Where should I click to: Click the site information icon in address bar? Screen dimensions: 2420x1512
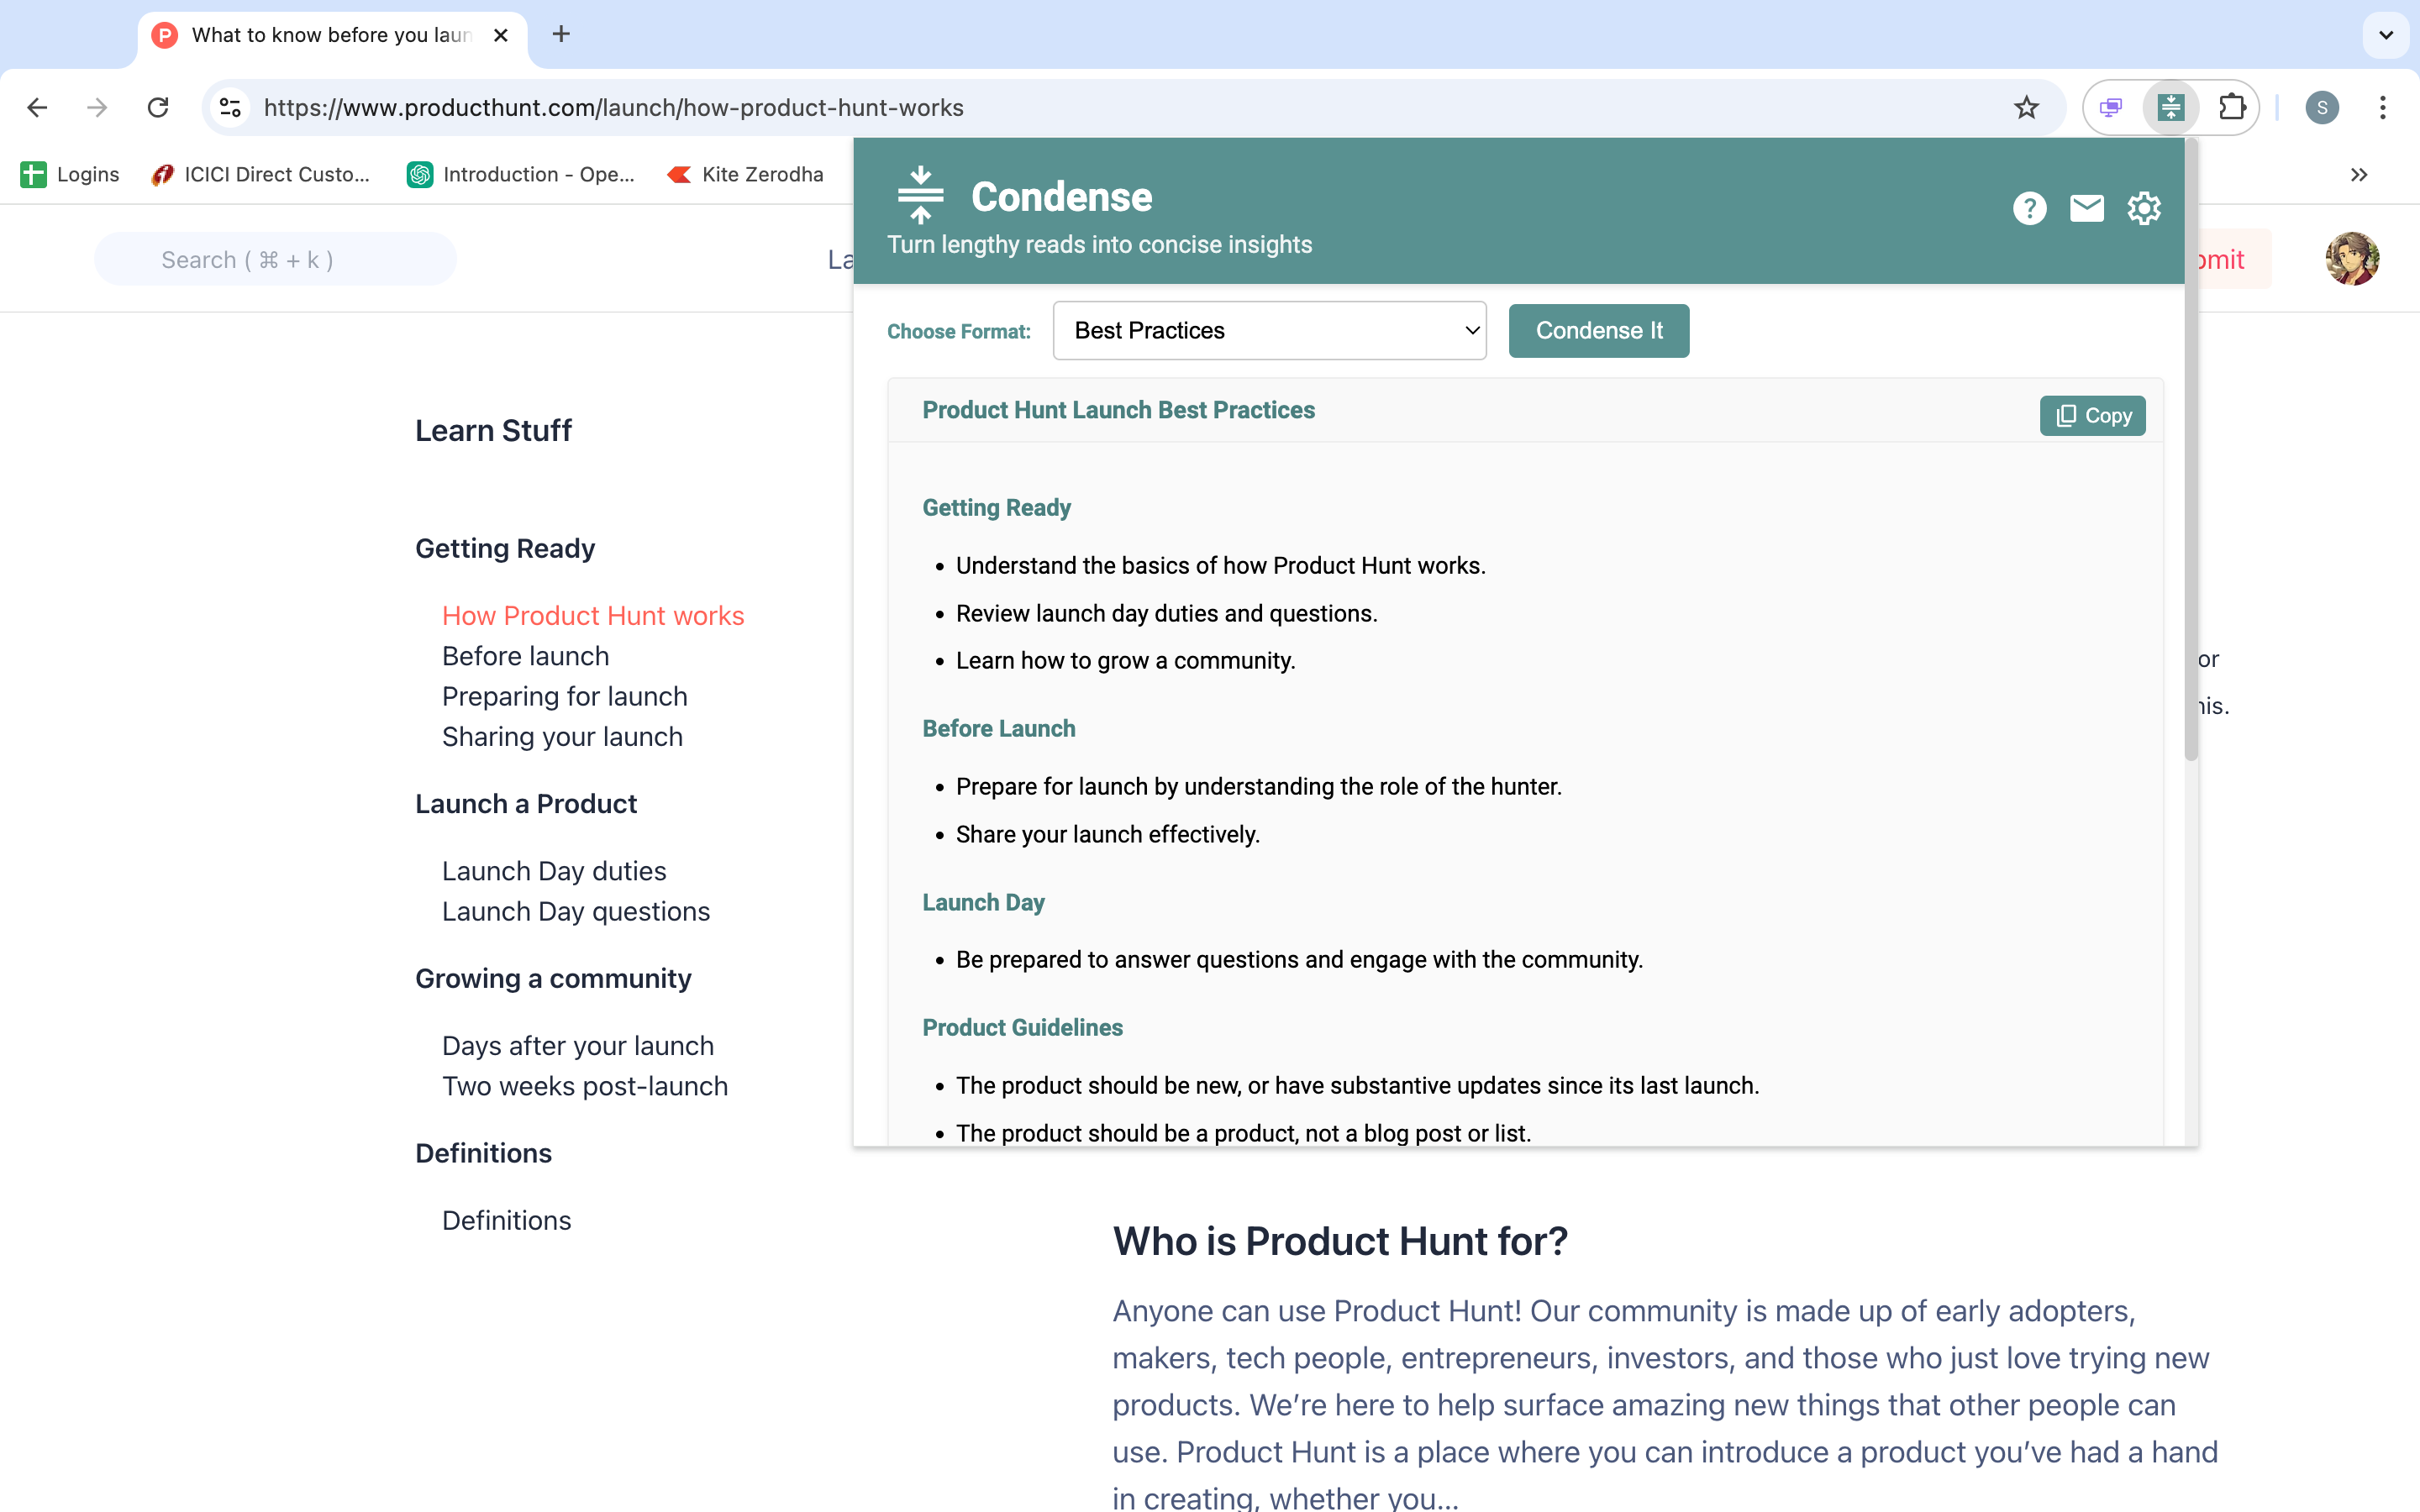230,107
